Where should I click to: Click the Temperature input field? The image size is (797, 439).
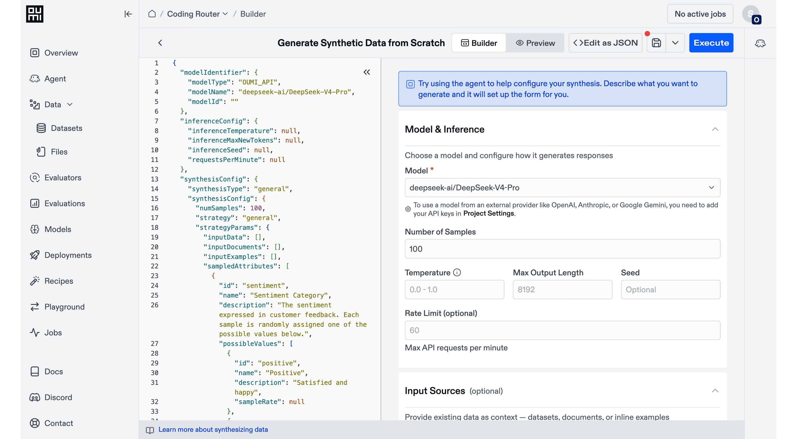point(454,290)
